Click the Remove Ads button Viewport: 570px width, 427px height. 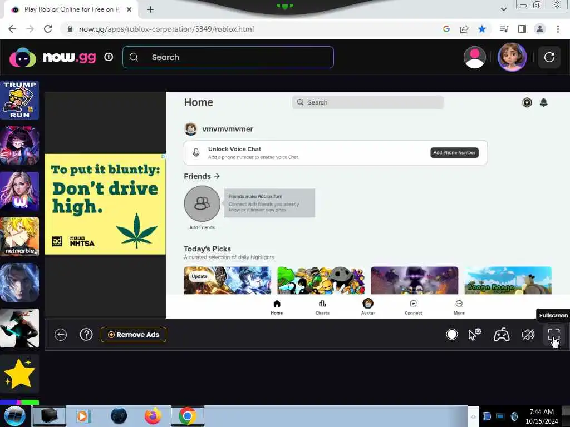[x=134, y=334]
